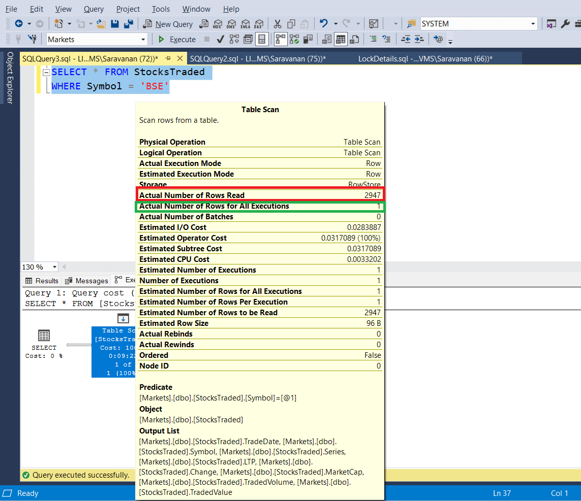The width and height of the screenshot is (581, 501).
Task: Open the Query menu
Action: tap(93, 9)
